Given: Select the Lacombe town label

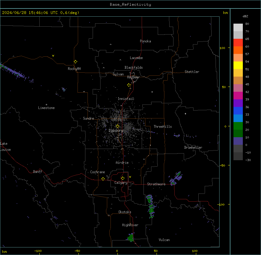Looking at the screenshot, I should pos(136,58).
